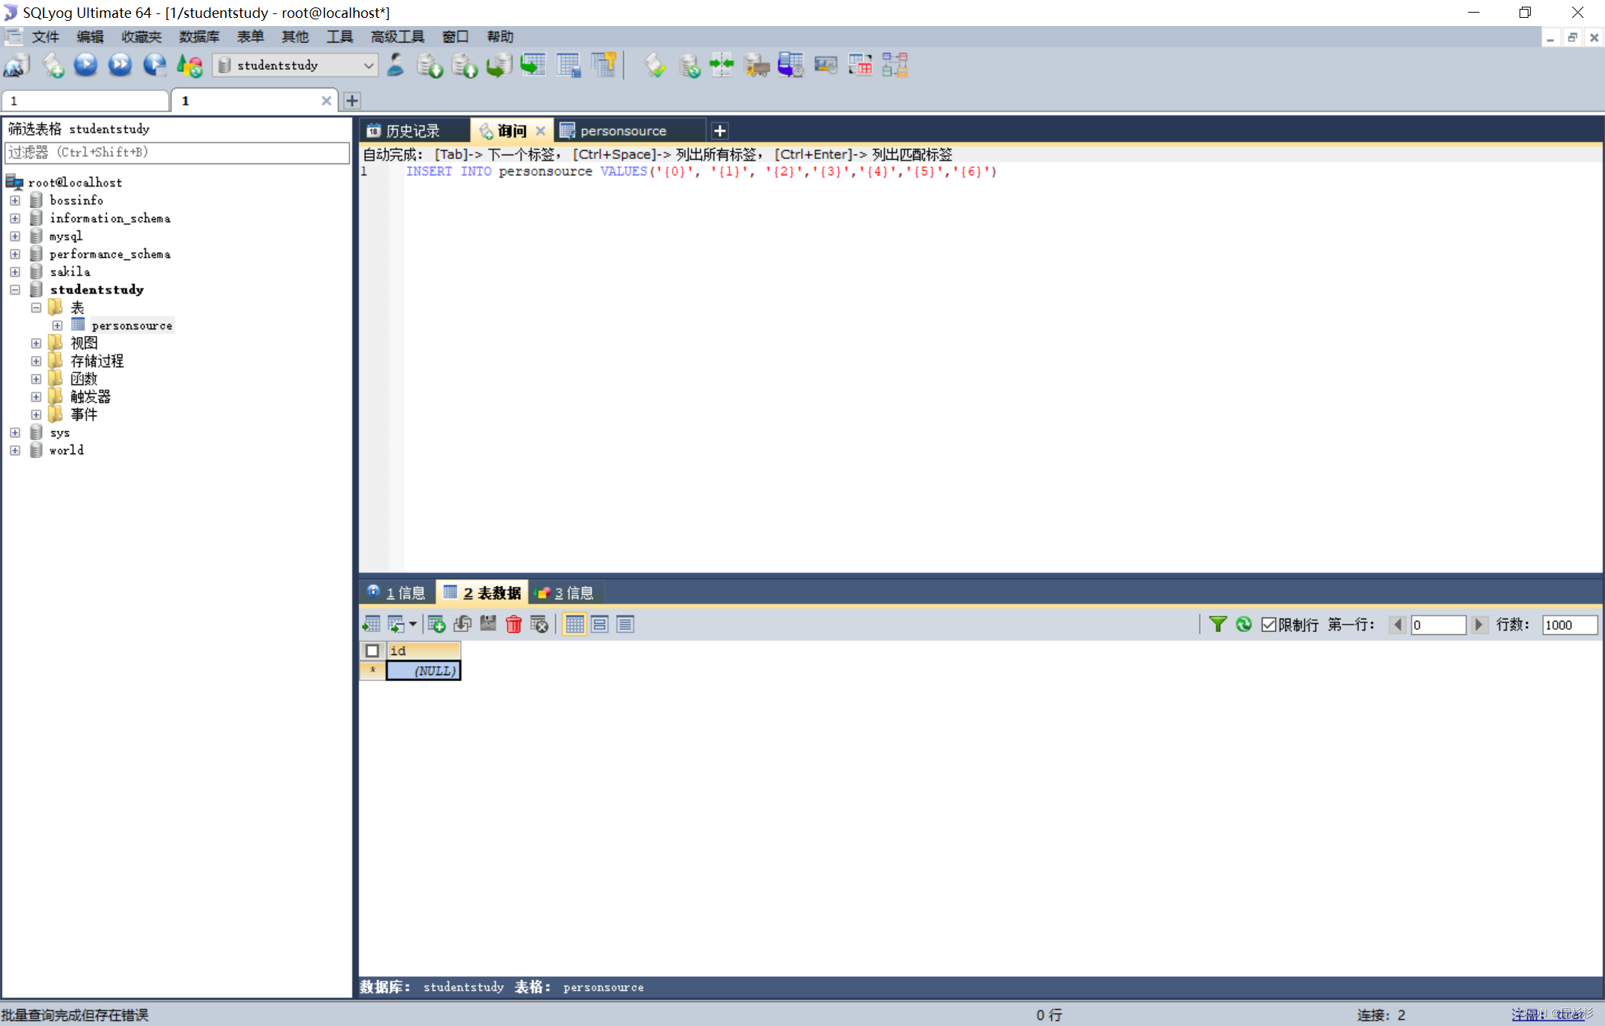
Task: Open the schema synchronization merge-arrows icon
Action: 722,65
